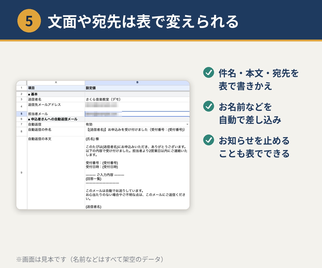Click the check icon beside 件名・本文・宛先を
Viewport: 322px width, 268px height.
click(209, 73)
